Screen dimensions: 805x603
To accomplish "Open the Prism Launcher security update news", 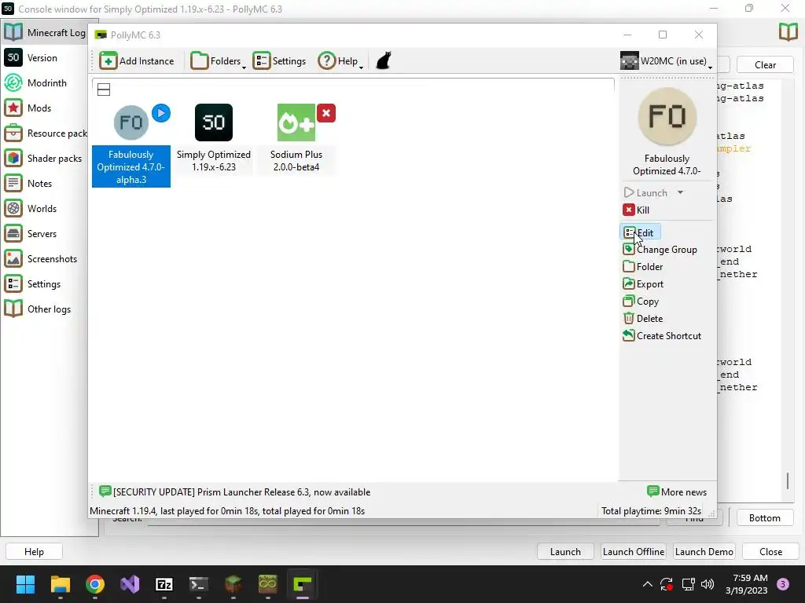I will 234,492.
